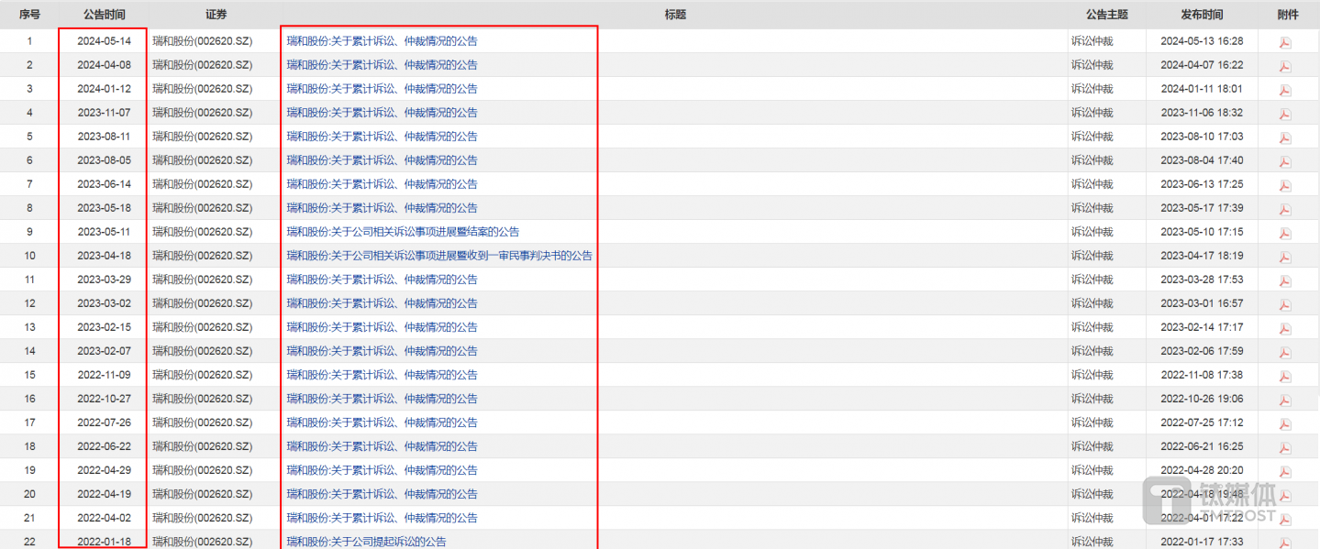Click the PDF attachment in row 11 (2023-03-29)
1320x549 pixels.
pos(1285,280)
